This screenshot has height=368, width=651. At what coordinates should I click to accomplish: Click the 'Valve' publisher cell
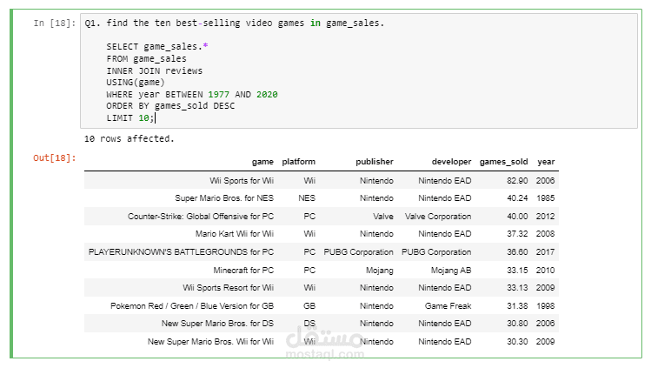coord(382,217)
